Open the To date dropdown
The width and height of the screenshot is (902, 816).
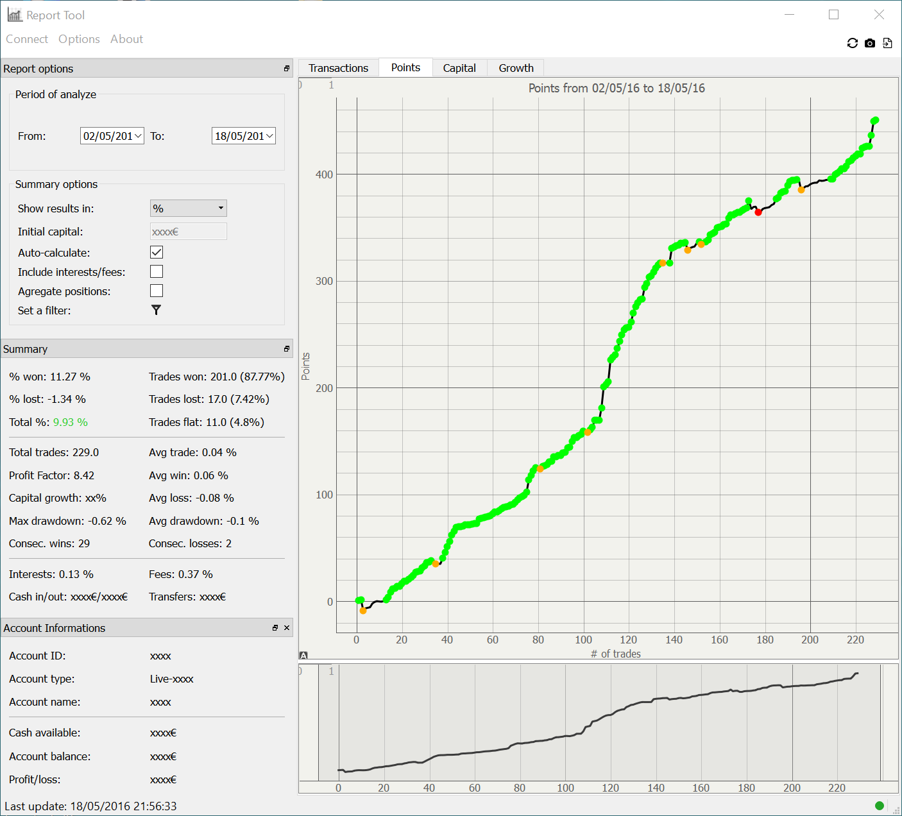click(x=269, y=136)
